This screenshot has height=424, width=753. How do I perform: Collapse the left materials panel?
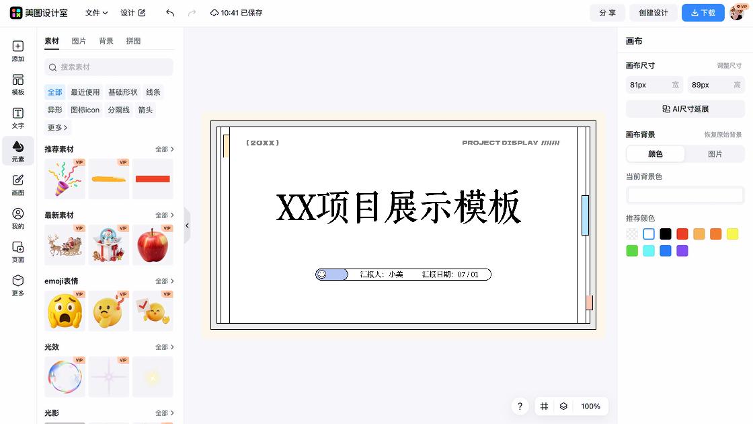pyautogui.click(x=187, y=226)
